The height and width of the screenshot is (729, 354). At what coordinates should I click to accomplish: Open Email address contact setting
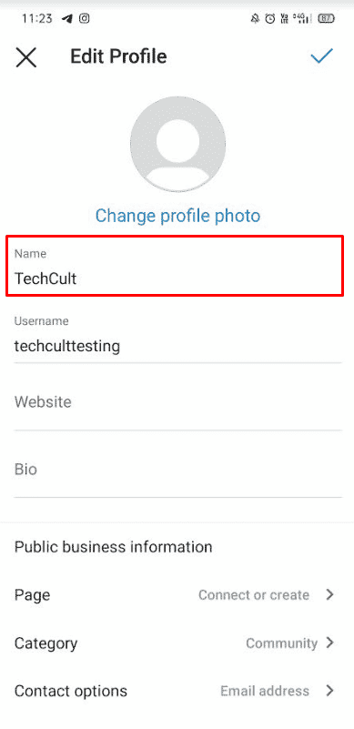point(265,692)
